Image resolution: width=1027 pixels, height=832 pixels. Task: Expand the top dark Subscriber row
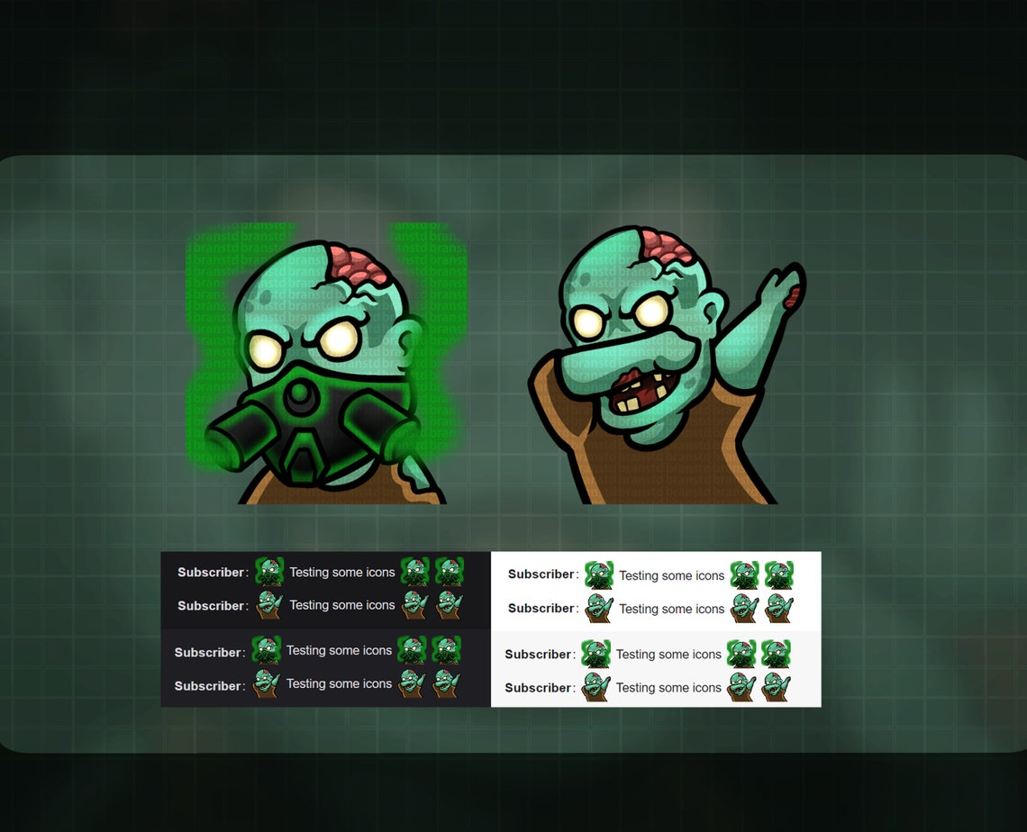tap(324, 571)
